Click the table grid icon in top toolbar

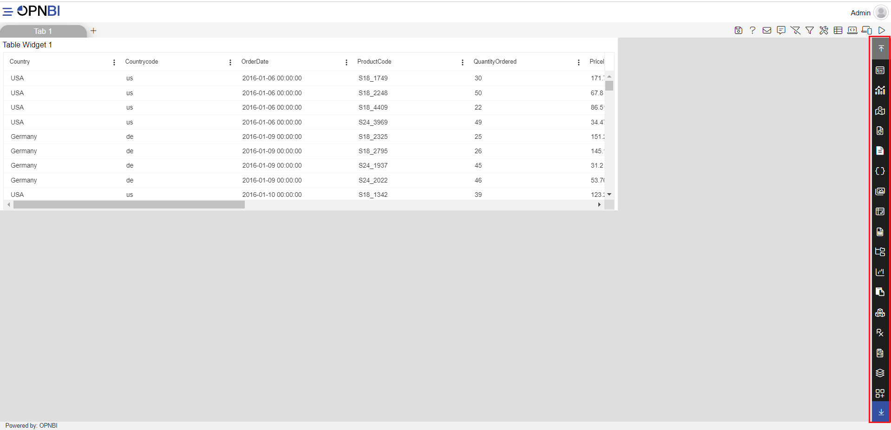[x=838, y=30]
